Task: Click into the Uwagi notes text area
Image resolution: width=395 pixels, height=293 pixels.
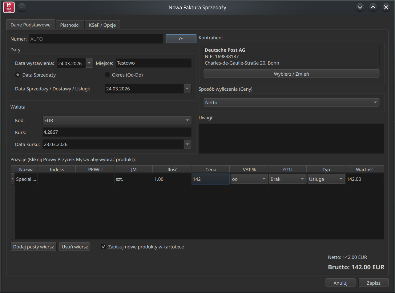Action: click(291, 138)
